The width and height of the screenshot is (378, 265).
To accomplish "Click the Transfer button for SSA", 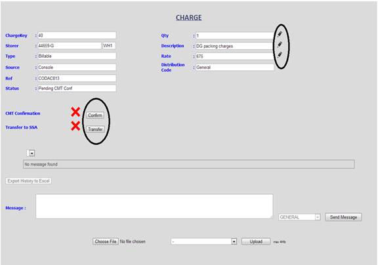I will tap(95, 129).
